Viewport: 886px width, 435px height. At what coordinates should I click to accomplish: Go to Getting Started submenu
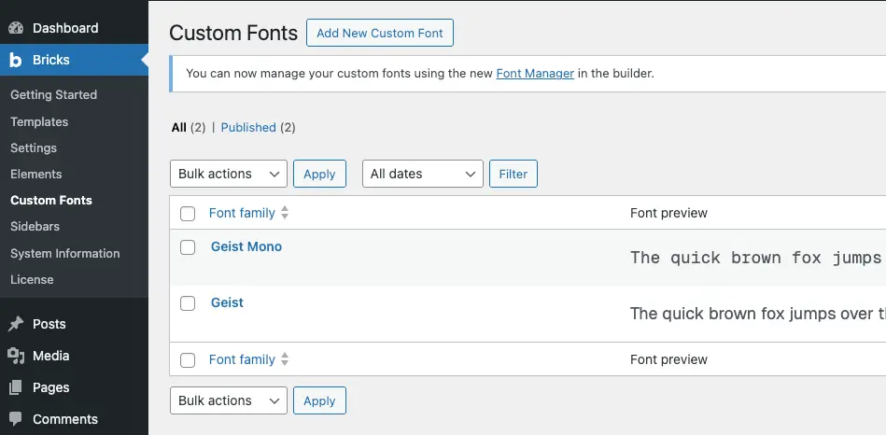(53, 95)
